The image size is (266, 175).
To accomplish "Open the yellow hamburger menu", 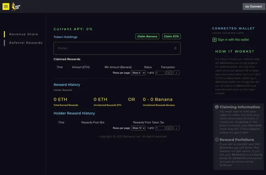I will coord(6,6).
